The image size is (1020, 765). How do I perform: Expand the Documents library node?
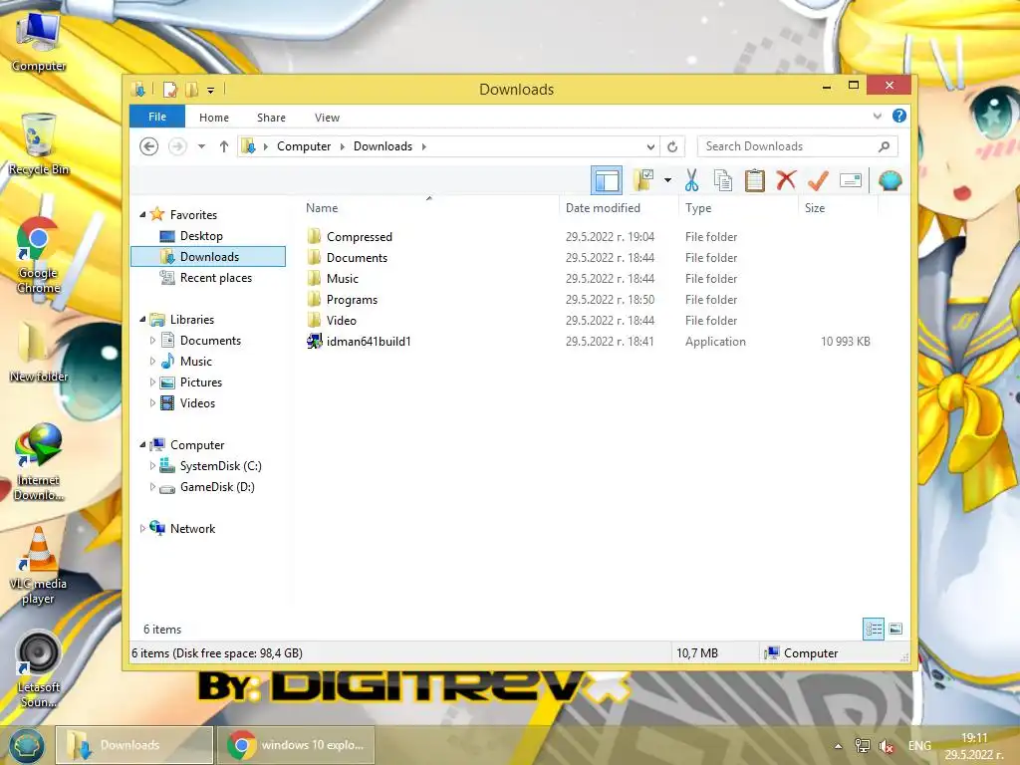coord(152,341)
